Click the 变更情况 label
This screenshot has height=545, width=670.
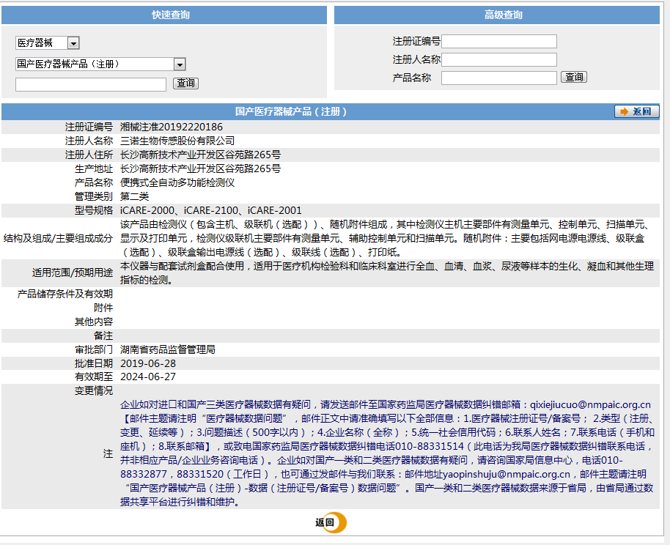click(94, 391)
